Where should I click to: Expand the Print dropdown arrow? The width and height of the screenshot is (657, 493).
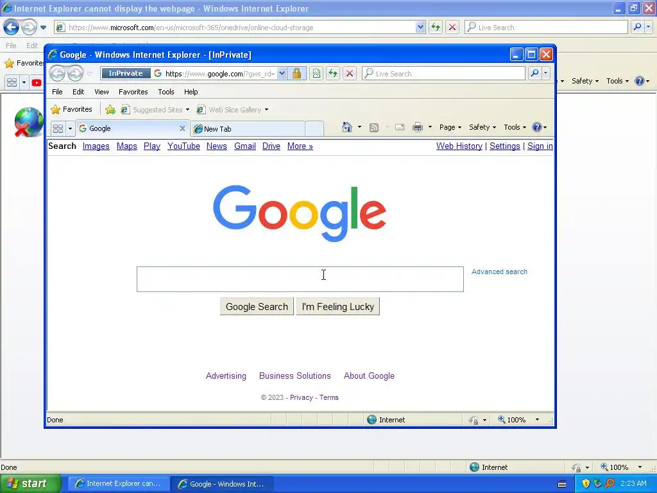pos(430,127)
